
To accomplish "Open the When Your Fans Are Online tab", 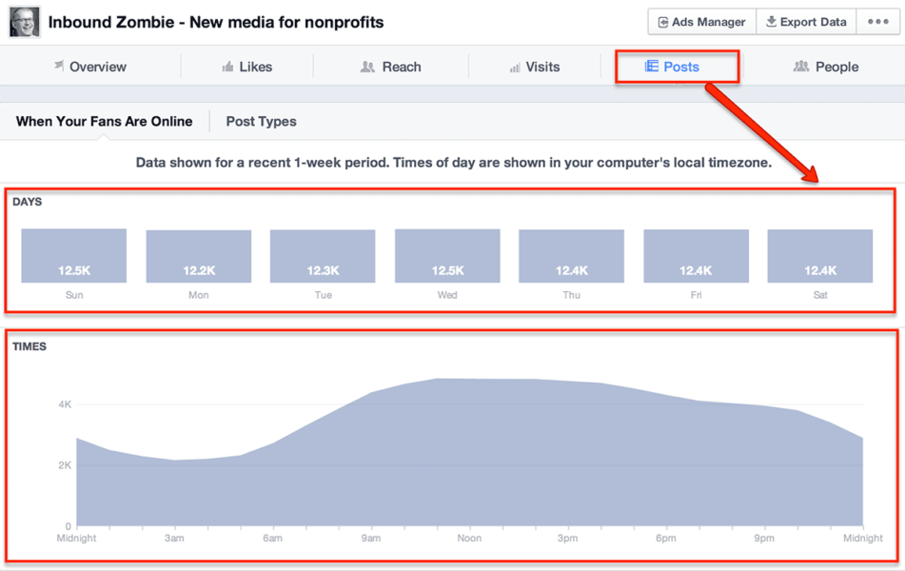I will pos(104,122).
